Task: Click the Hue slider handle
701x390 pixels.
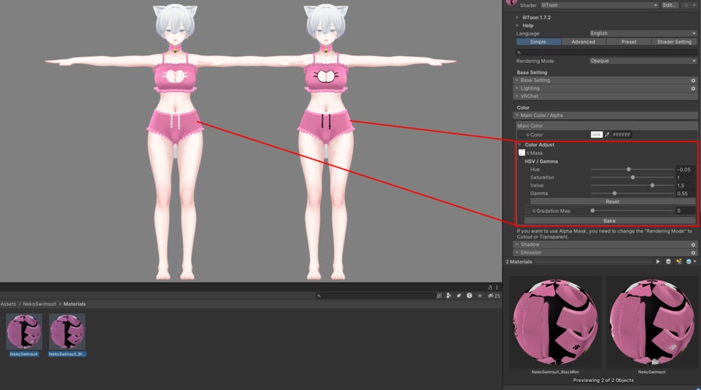Action: [x=628, y=169]
